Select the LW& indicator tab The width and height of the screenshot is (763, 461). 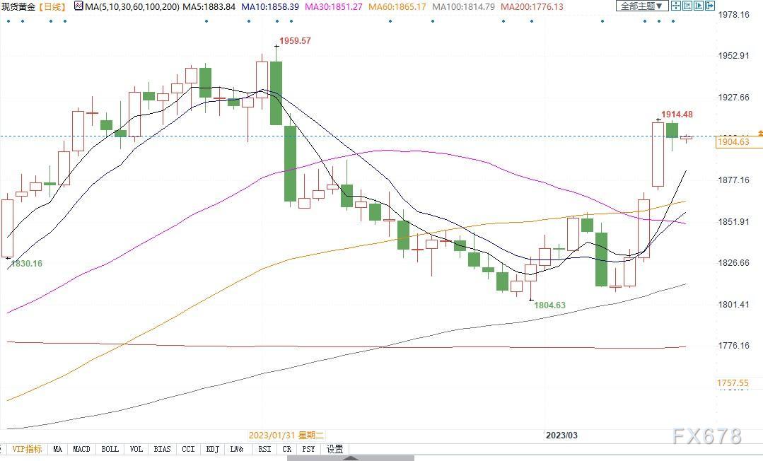[237, 449]
